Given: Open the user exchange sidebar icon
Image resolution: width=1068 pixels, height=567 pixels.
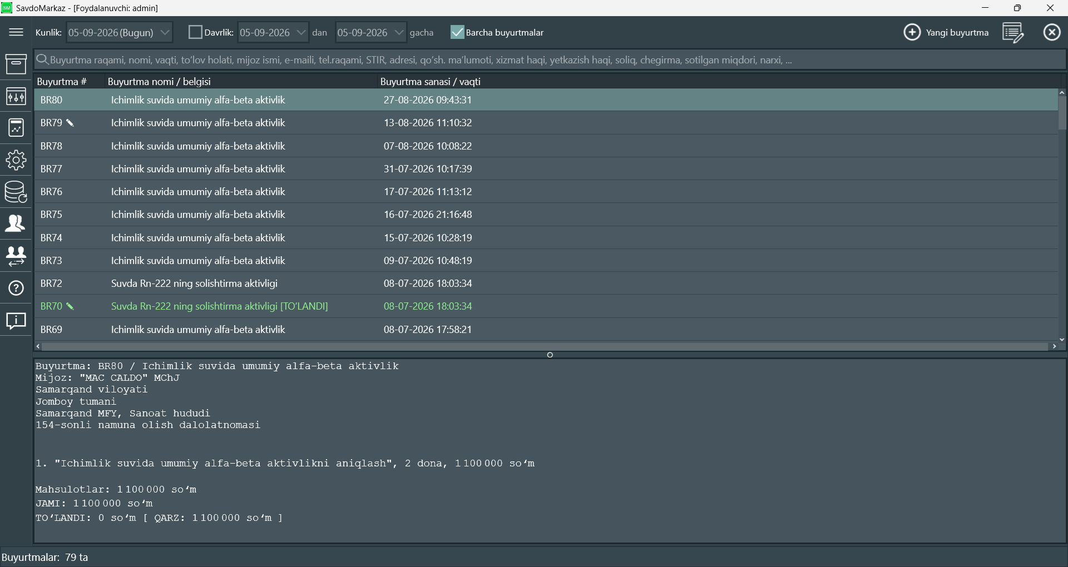Looking at the screenshot, I should point(16,256).
